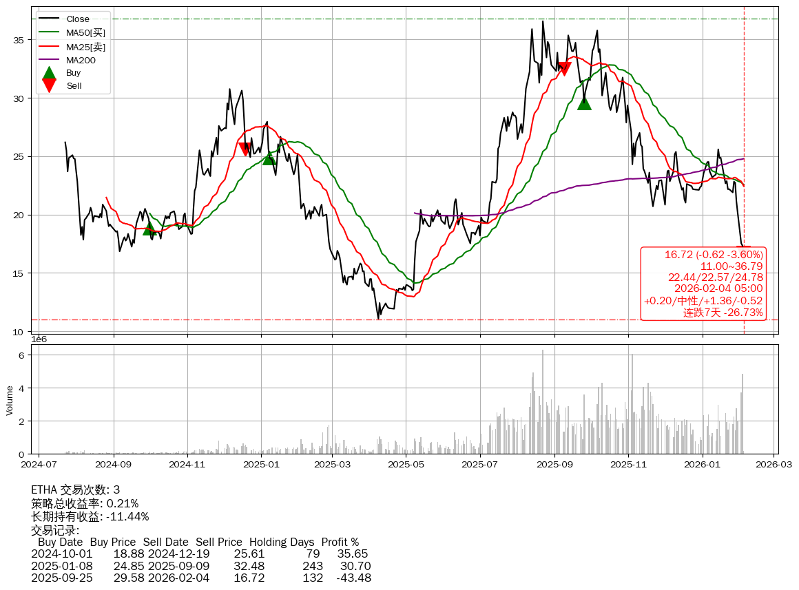
Task: Click the 2025-09 x-axis date label
Action: (555, 465)
